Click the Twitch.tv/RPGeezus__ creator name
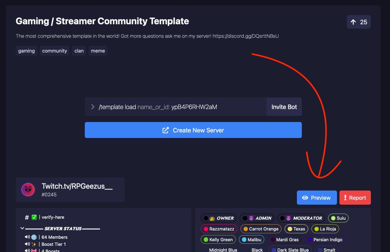This screenshot has height=252, width=390. [x=77, y=186]
